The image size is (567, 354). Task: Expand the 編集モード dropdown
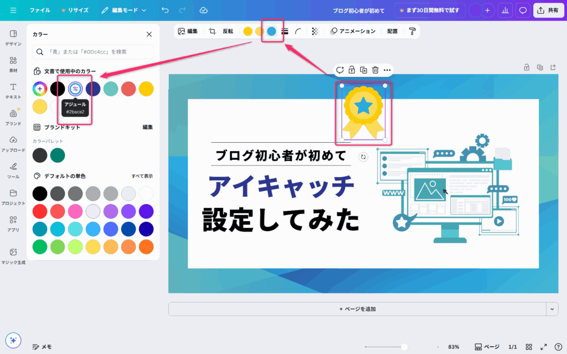coord(125,11)
